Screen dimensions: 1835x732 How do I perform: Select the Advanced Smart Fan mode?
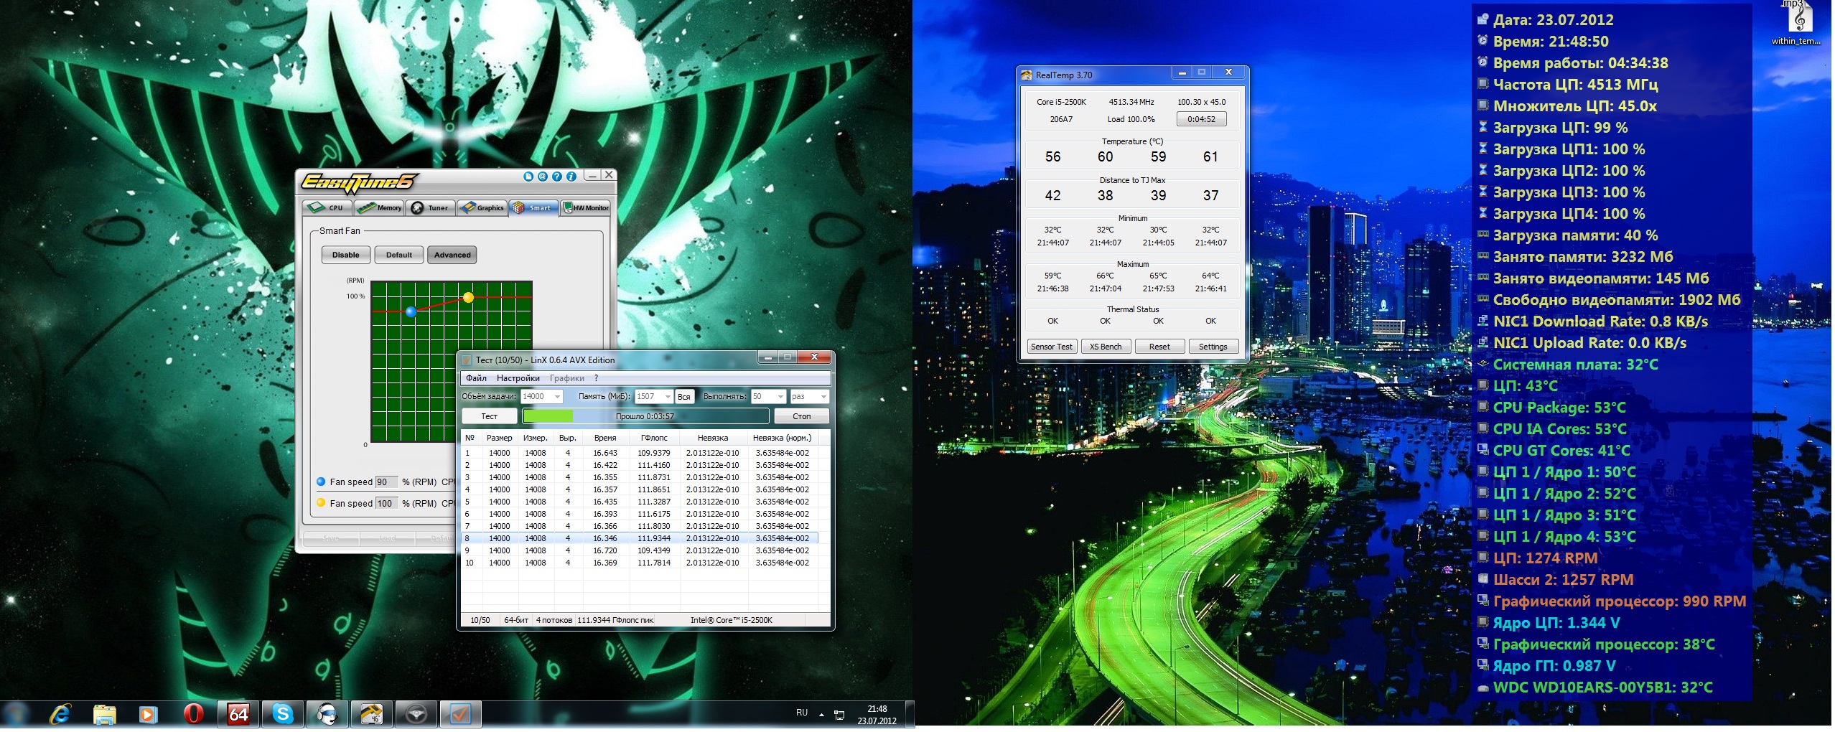click(452, 255)
